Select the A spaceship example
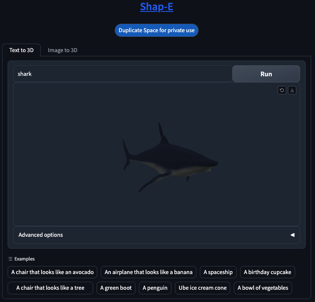 pos(218,272)
